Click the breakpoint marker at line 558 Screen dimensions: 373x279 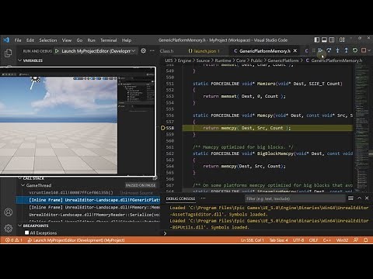163,128
